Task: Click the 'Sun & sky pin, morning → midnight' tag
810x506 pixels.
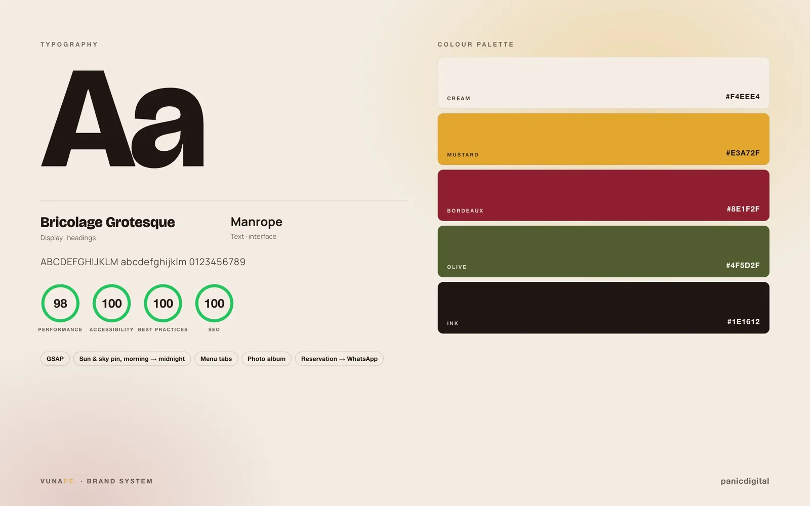Action: coord(132,359)
